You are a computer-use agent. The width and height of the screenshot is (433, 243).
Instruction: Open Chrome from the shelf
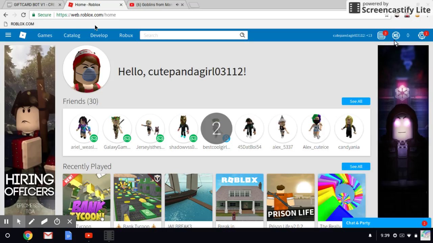pos(28,236)
